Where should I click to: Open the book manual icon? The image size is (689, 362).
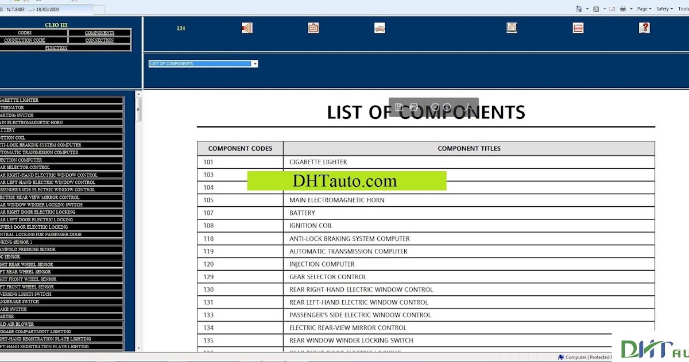(512, 28)
